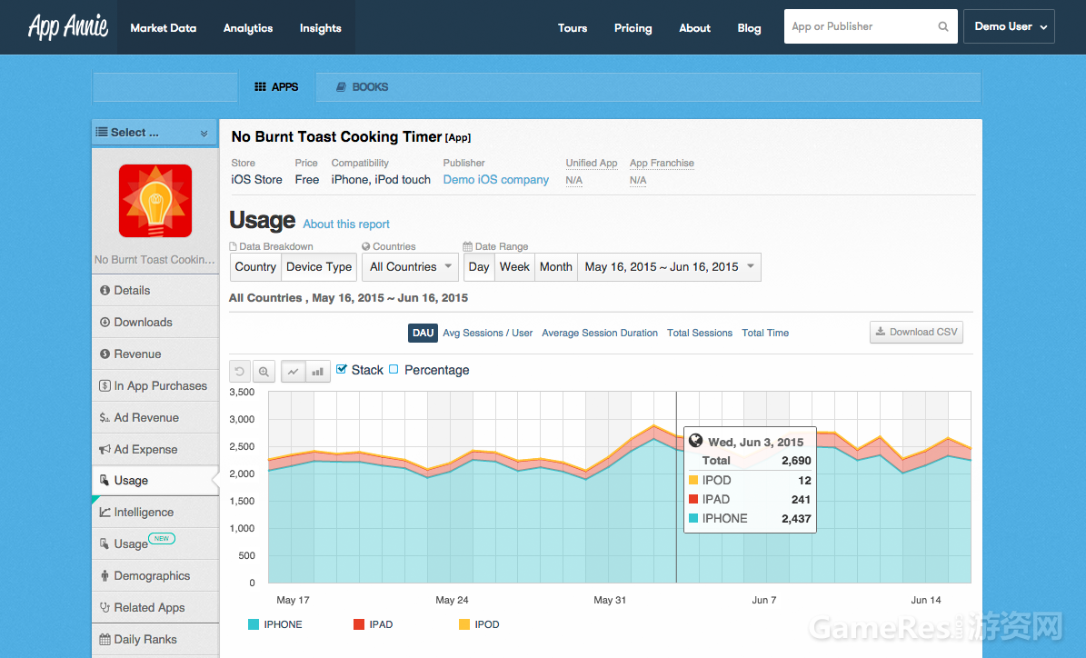Set granularity to Month
Image resolution: width=1086 pixels, height=658 pixels.
pos(556,266)
